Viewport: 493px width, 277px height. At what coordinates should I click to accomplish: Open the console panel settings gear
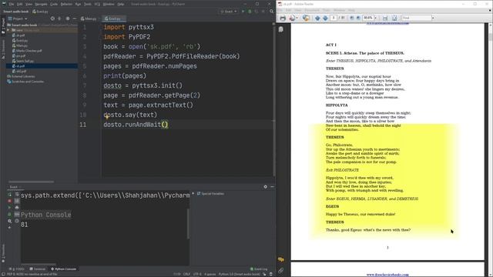(x=265, y=186)
